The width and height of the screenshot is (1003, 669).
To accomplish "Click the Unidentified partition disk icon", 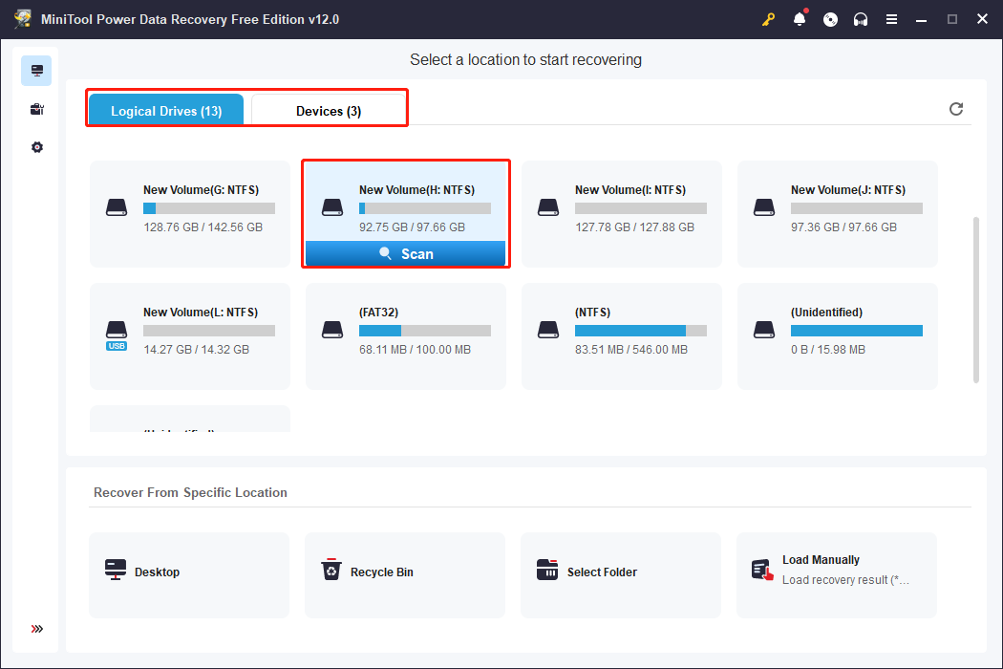I will click(x=764, y=330).
